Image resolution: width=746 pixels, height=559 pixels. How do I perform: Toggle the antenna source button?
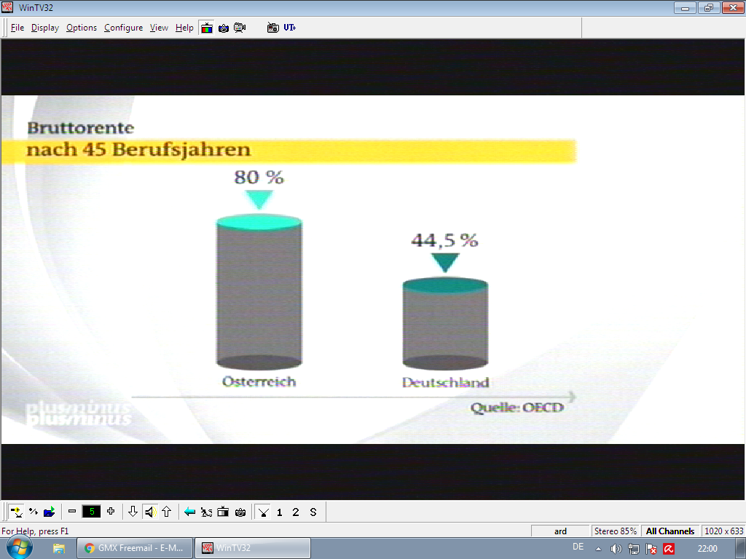263,512
